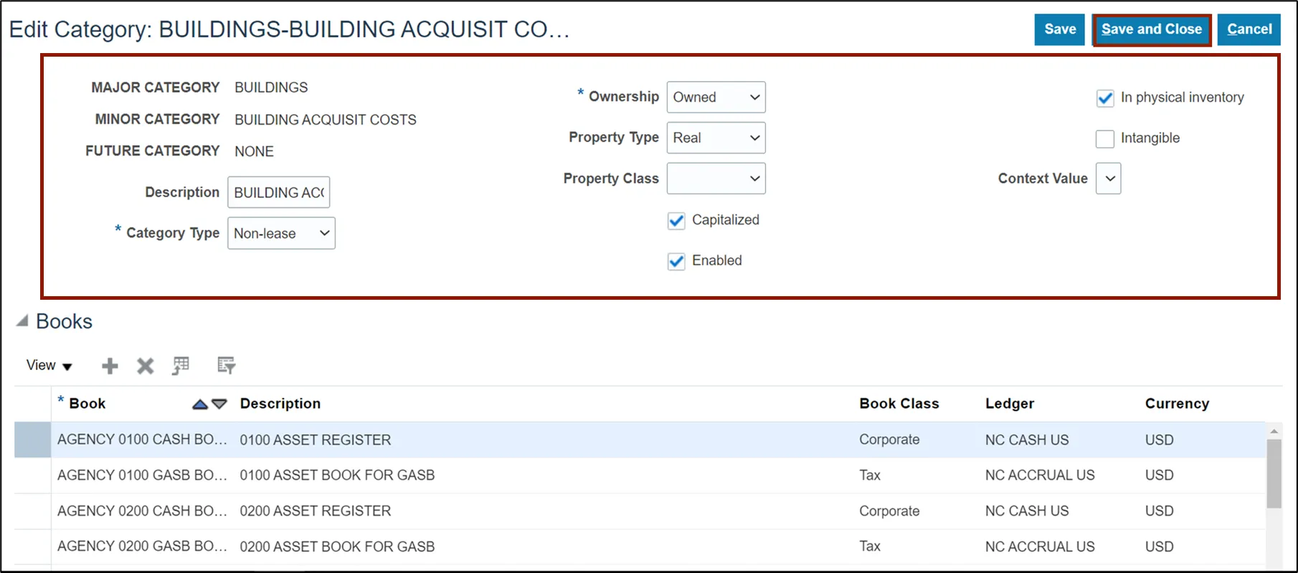This screenshot has height=573, width=1298.
Task: Open the View menu in Books
Action: tap(49, 366)
